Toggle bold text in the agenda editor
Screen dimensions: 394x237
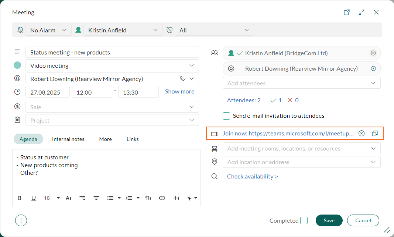(x=20, y=198)
